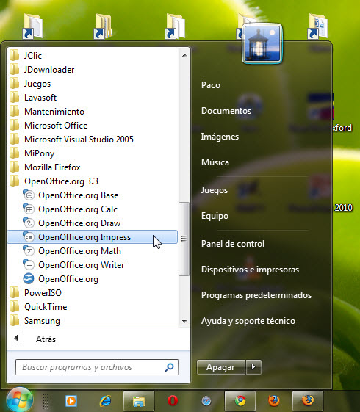Select the first desktop shortcut folder icon

click(x=32, y=26)
